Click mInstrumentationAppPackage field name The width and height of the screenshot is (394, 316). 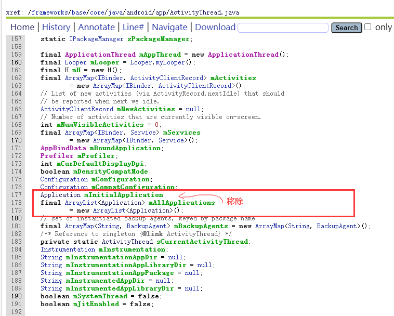point(120,272)
